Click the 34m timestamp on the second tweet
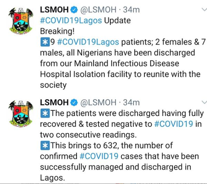 (x=131, y=102)
